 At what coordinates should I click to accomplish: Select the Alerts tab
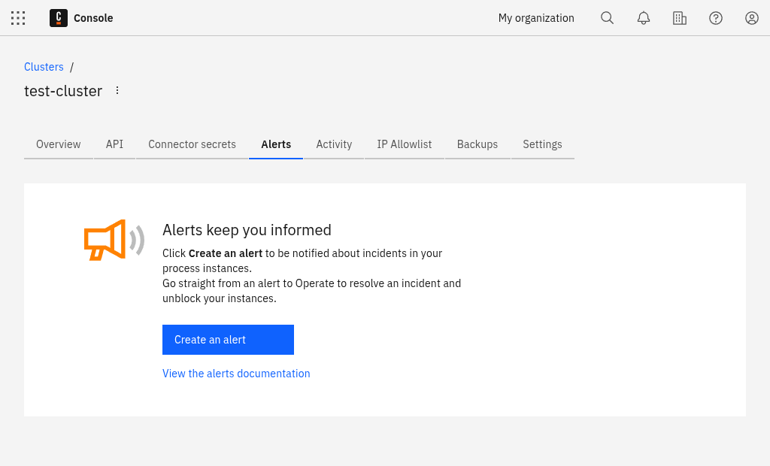(276, 144)
